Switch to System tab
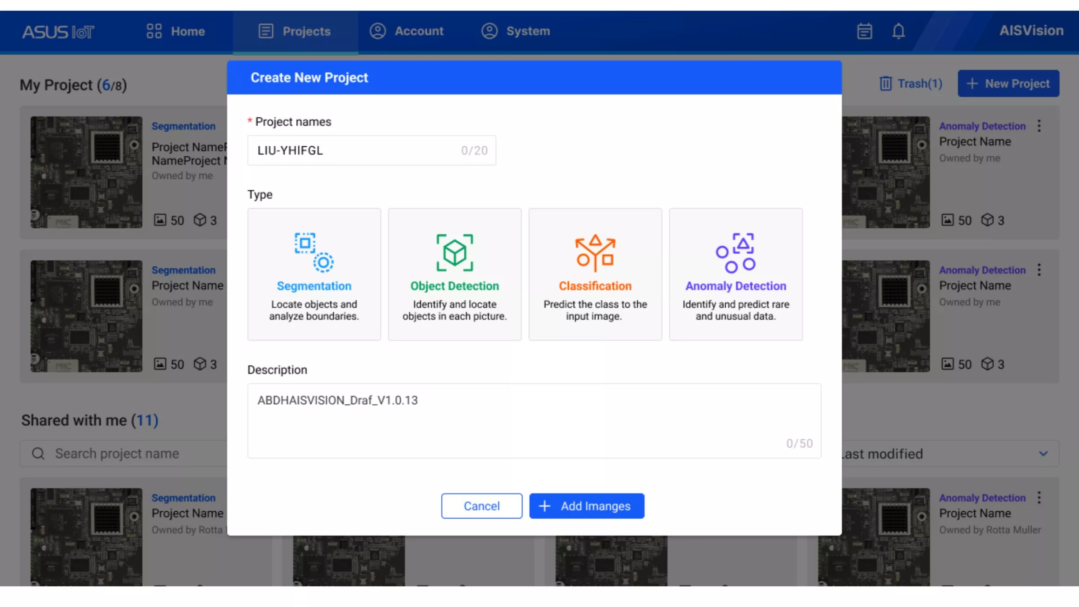Screen dimensions: 1079x607 pos(515,31)
